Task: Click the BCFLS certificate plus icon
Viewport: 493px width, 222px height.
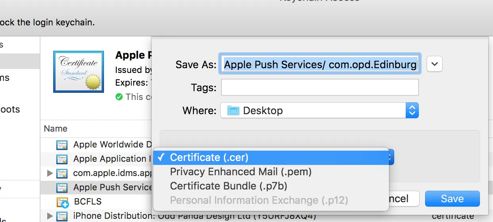Action: tap(62, 202)
